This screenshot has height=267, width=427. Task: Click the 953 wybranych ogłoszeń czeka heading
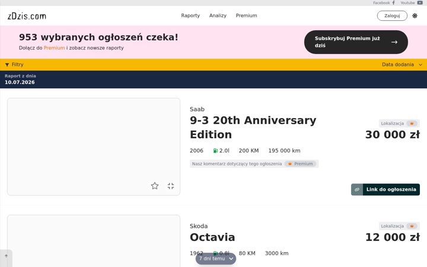point(98,37)
